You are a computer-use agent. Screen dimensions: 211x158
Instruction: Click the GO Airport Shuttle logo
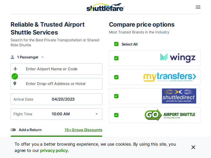pyautogui.click(x=170, y=115)
